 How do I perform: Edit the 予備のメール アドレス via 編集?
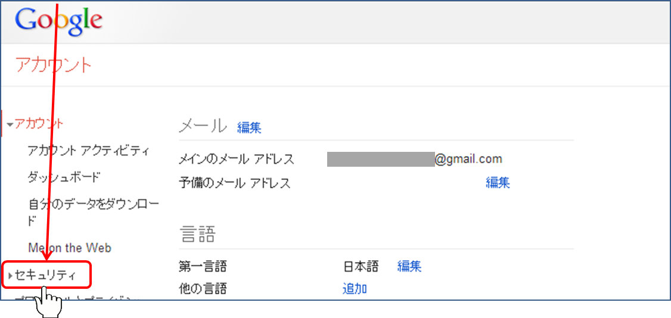coord(498,183)
